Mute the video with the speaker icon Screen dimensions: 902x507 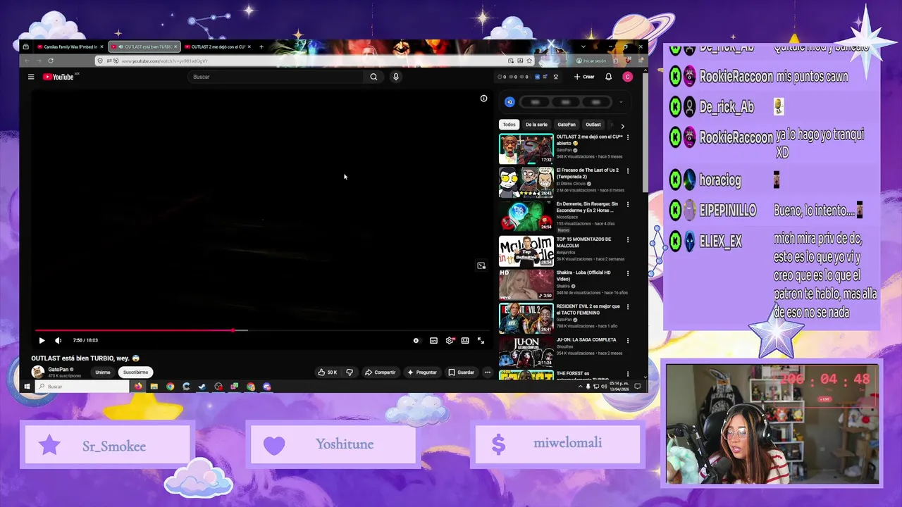58,340
